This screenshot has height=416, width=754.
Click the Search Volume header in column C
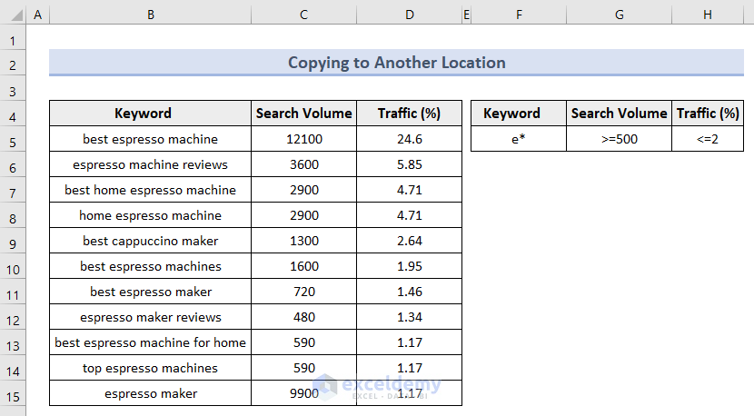click(x=303, y=113)
